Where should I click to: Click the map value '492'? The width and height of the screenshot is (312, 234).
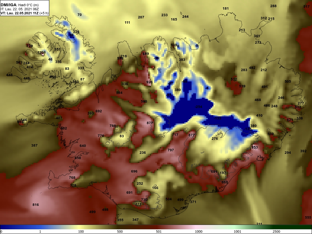click(x=252, y=68)
